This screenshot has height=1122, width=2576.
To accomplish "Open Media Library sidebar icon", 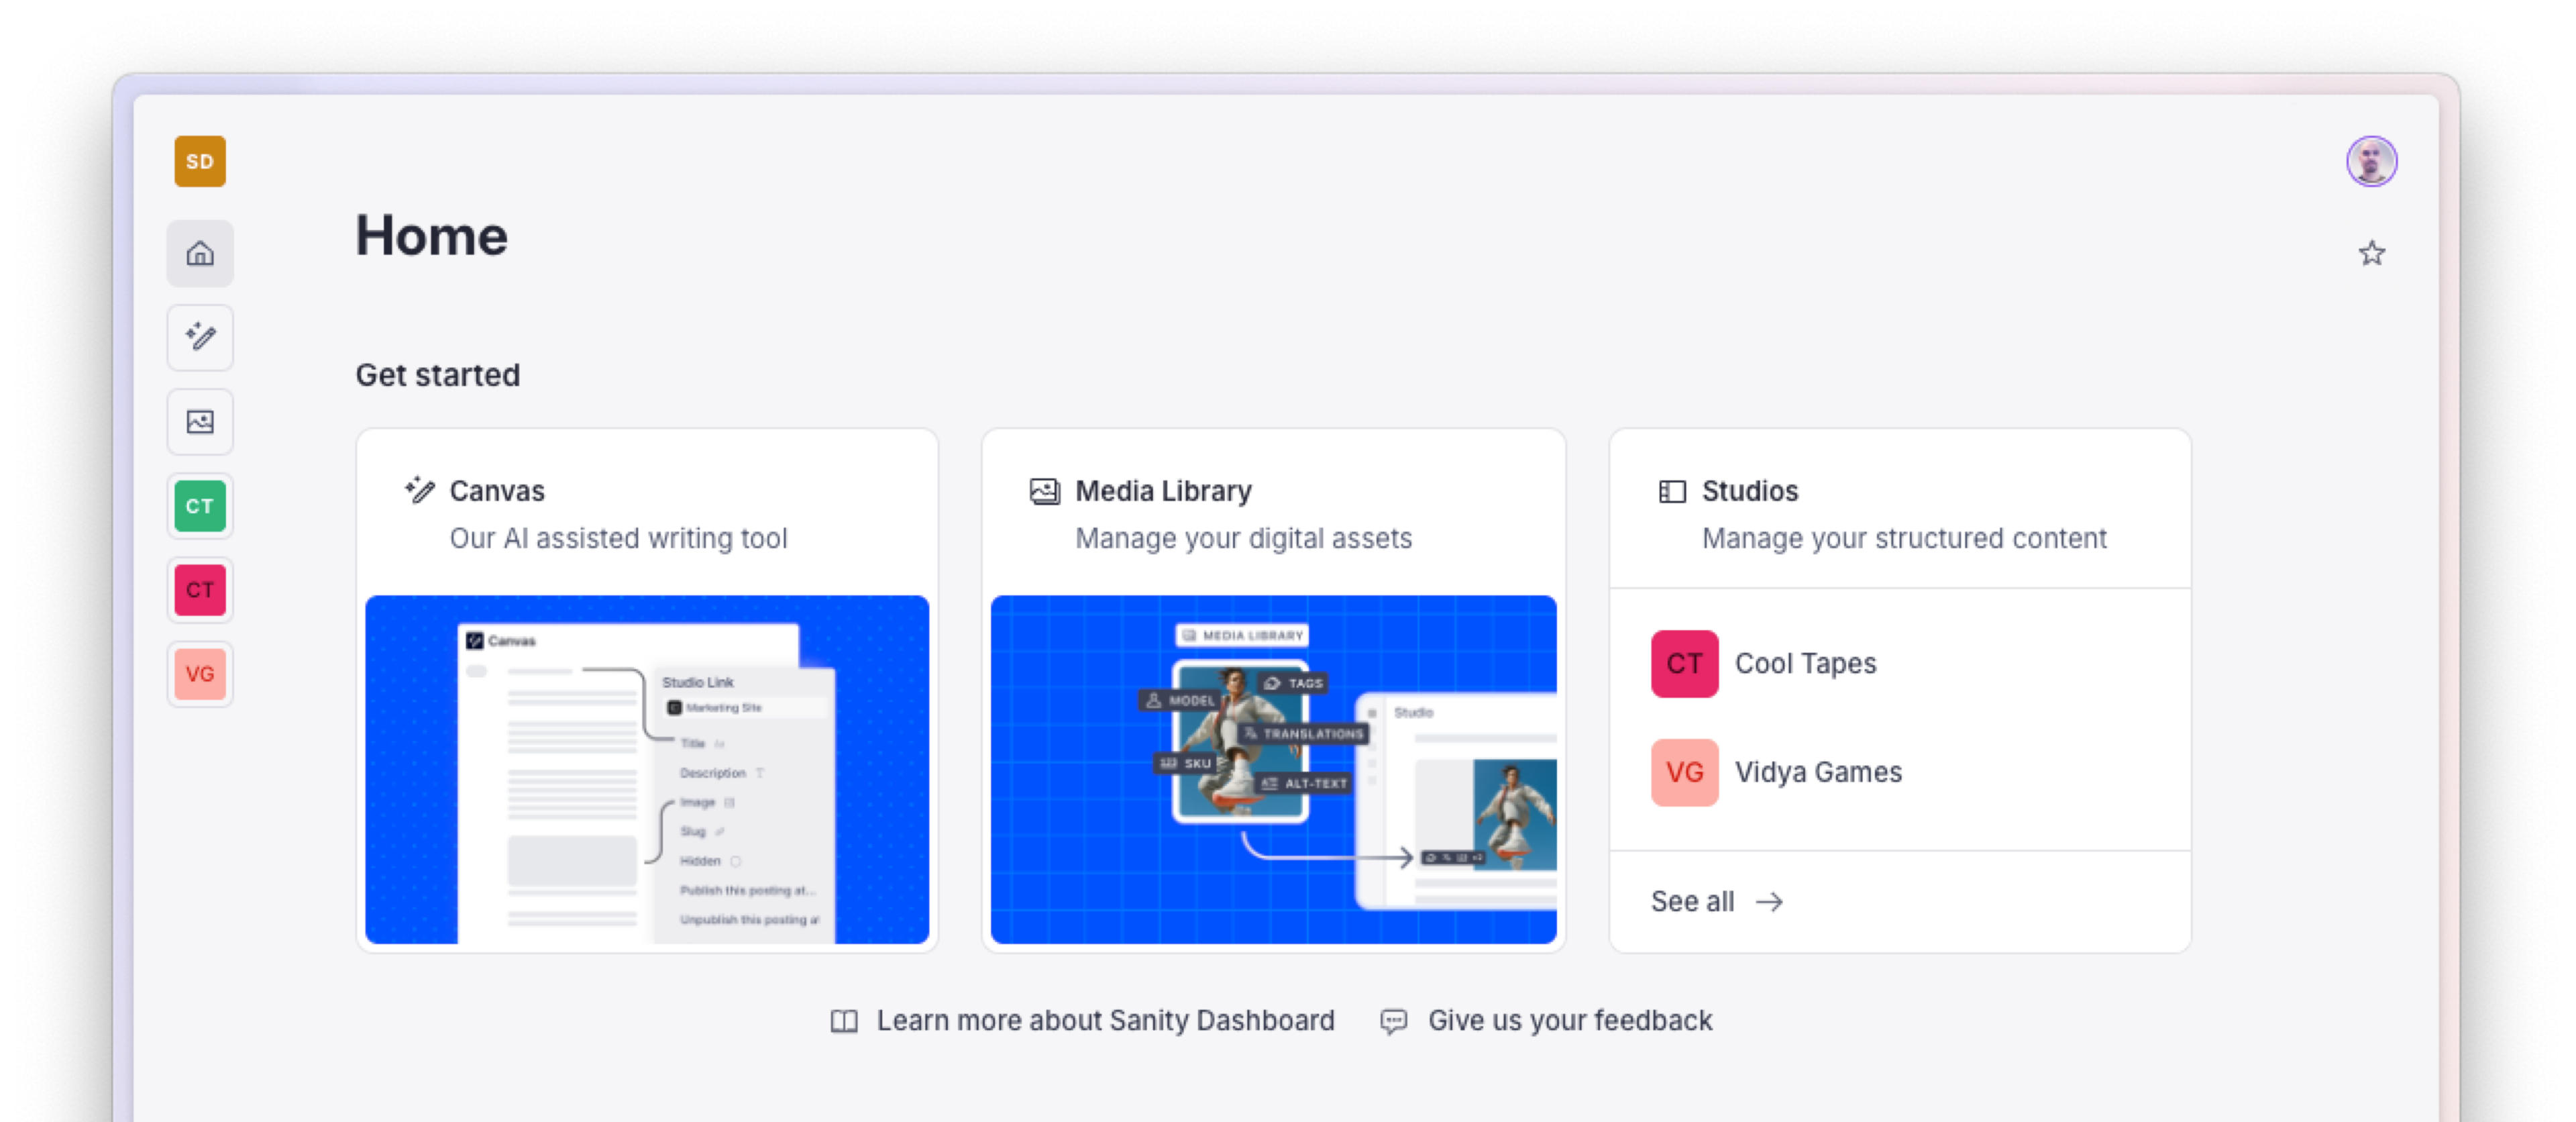I will [200, 422].
